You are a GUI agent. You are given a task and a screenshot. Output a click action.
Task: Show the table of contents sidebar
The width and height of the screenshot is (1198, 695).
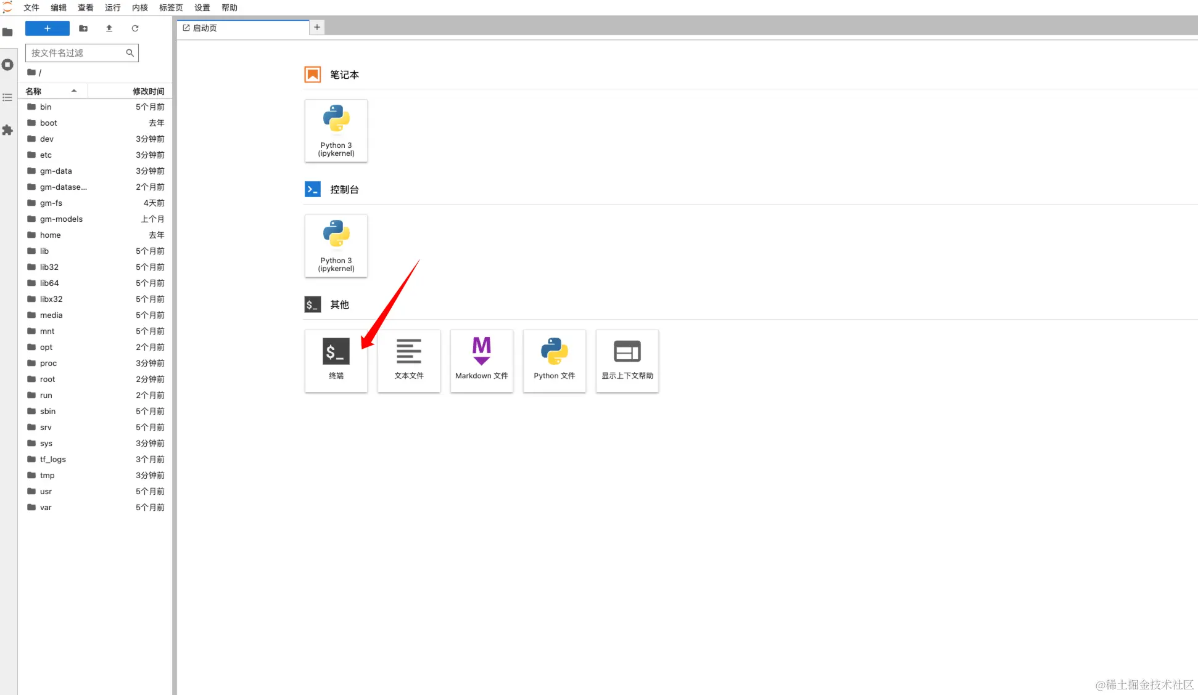[7, 97]
